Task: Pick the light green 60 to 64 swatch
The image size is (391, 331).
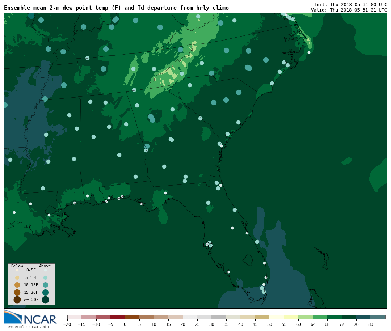Action: [x=306, y=317]
